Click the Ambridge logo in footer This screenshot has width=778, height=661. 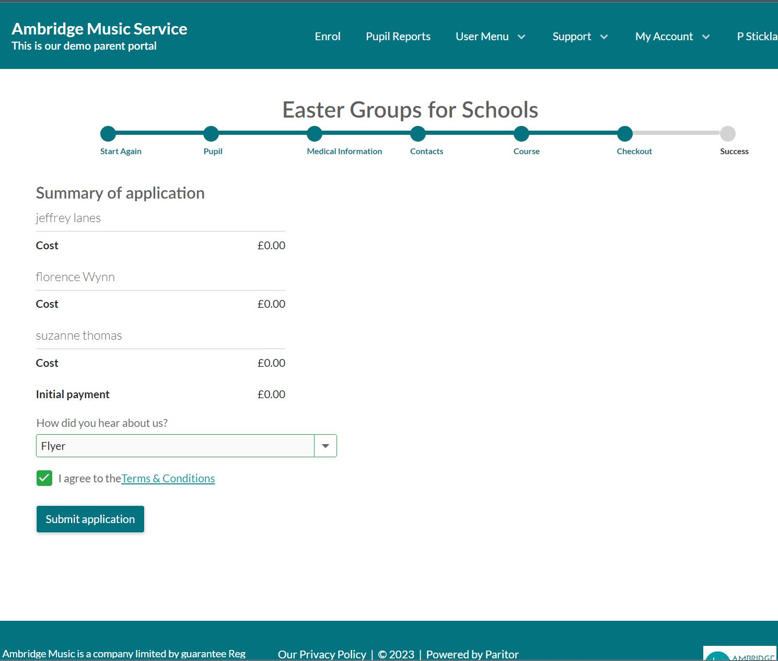click(x=740, y=654)
